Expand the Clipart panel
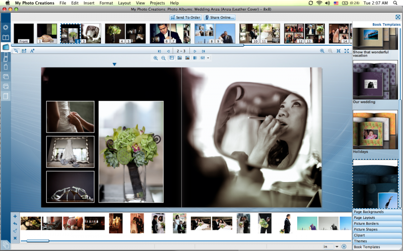 tap(377, 235)
